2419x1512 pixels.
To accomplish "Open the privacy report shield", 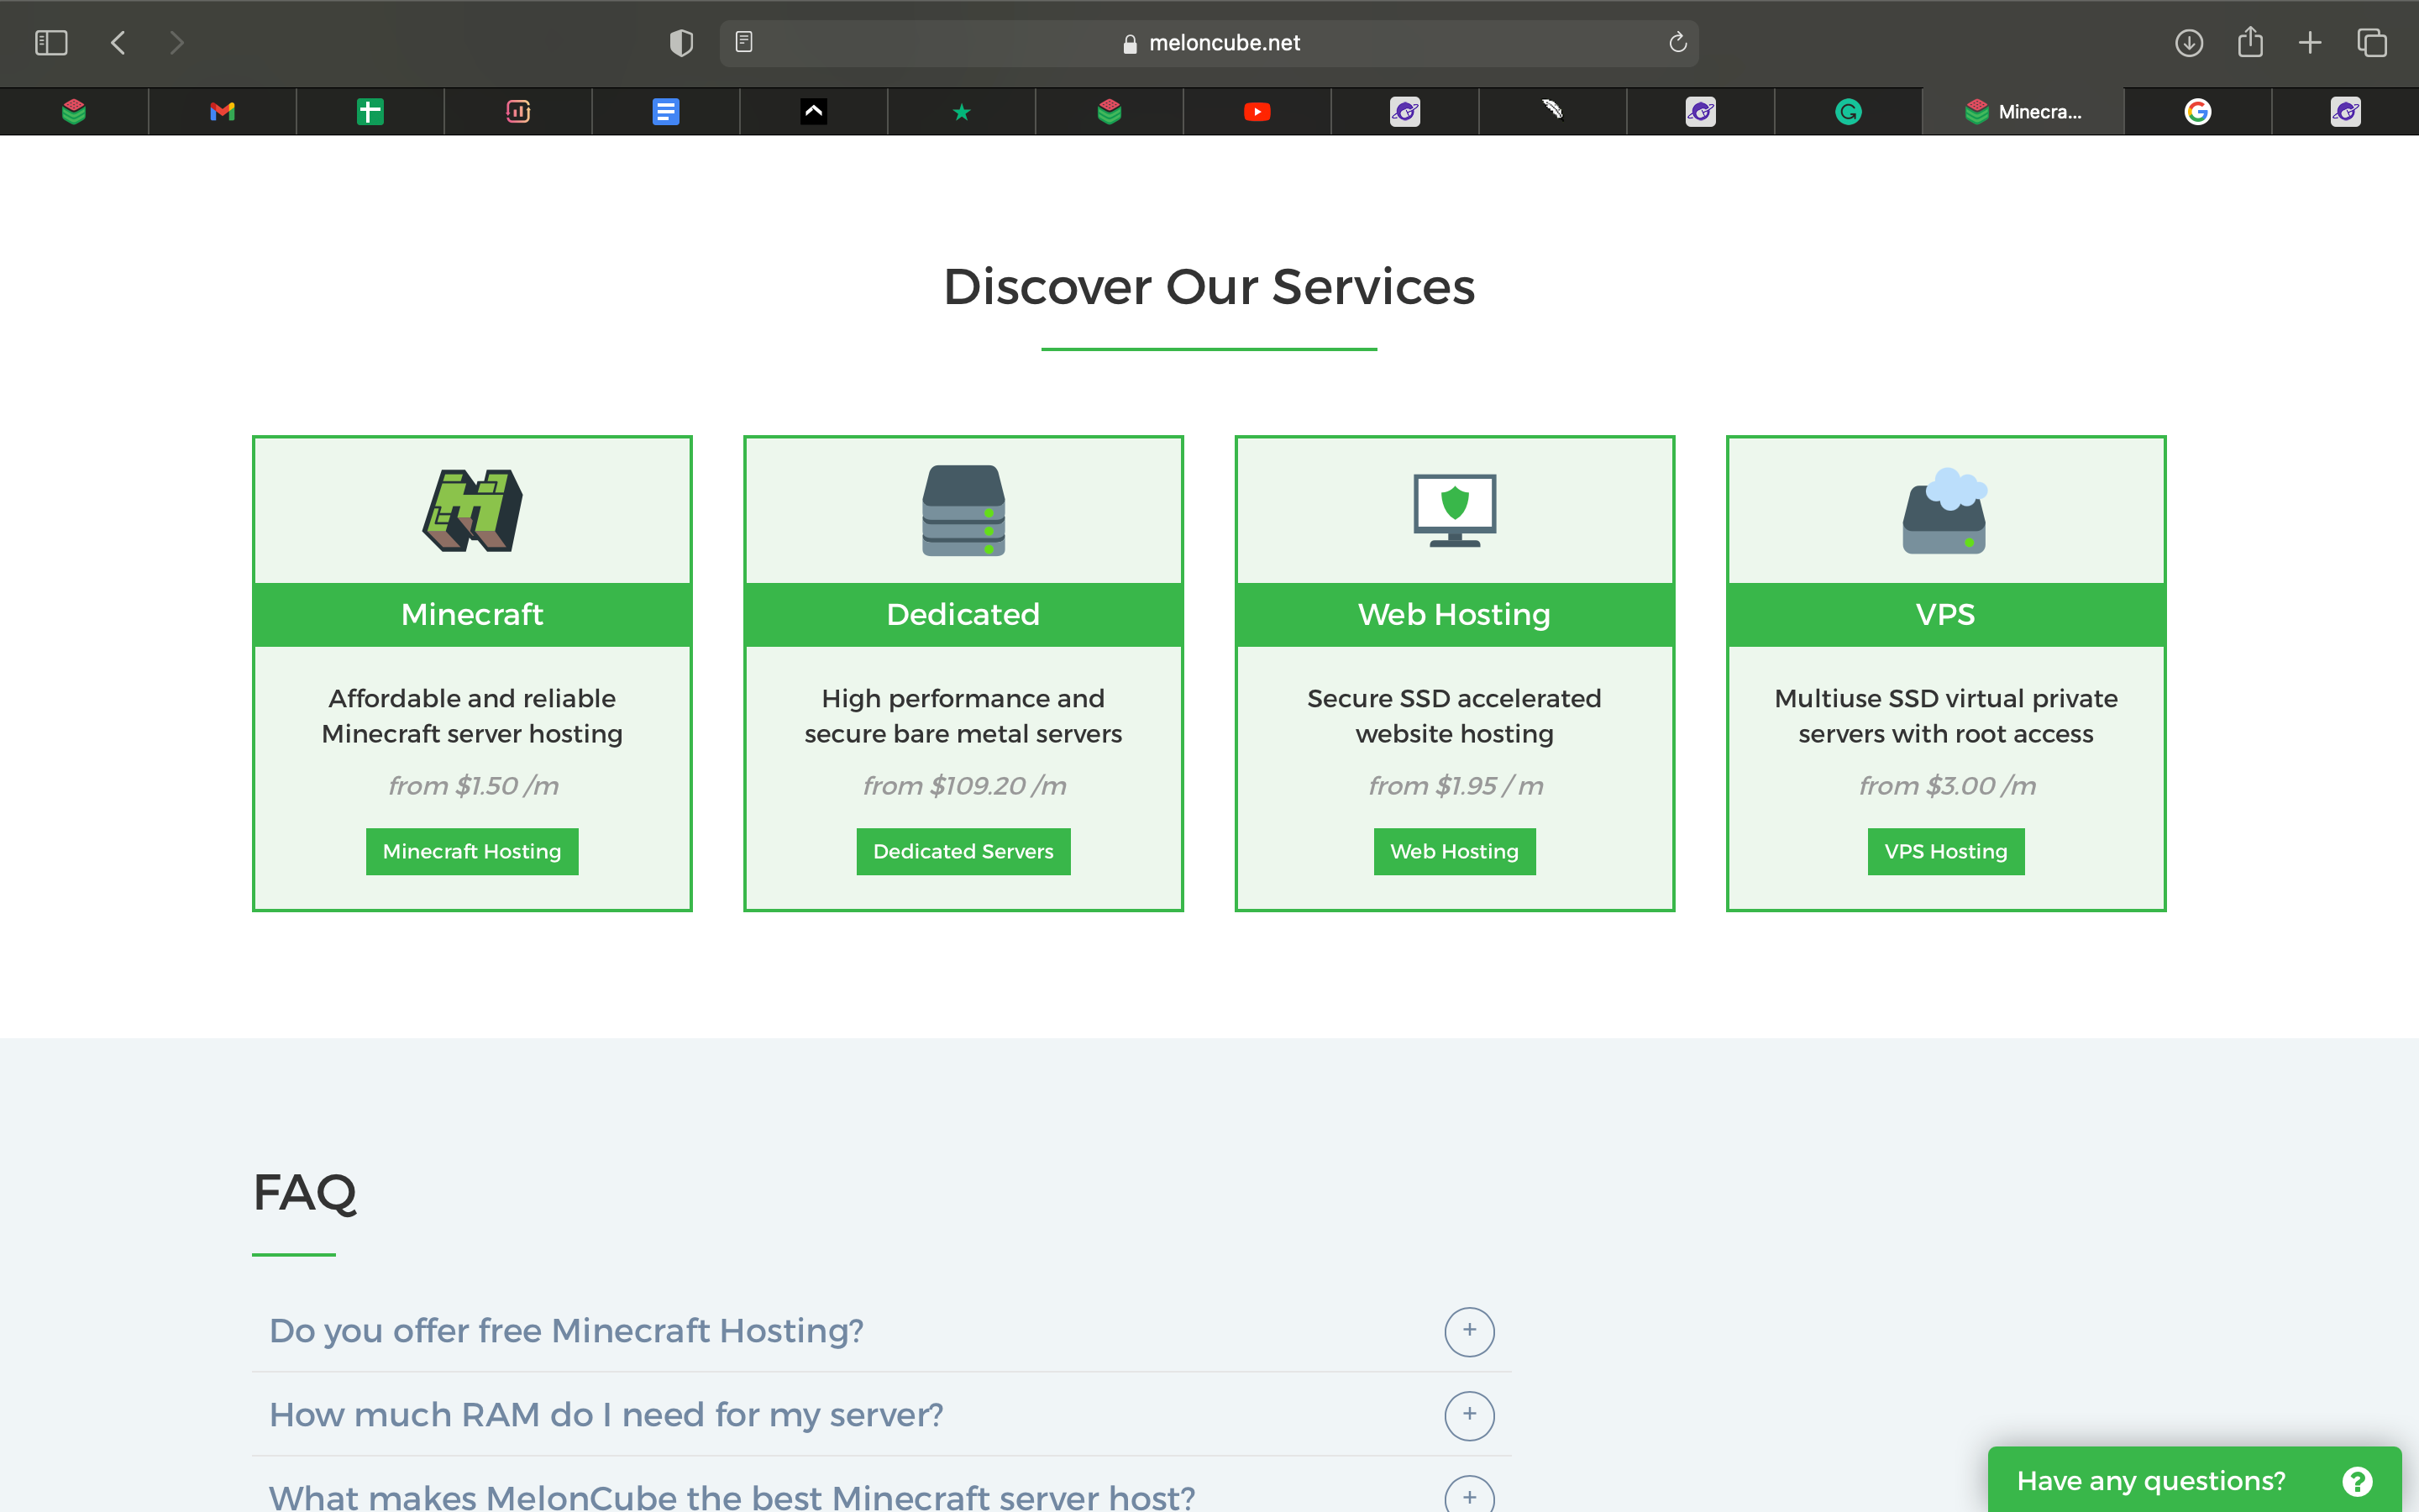I will [x=680, y=43].
